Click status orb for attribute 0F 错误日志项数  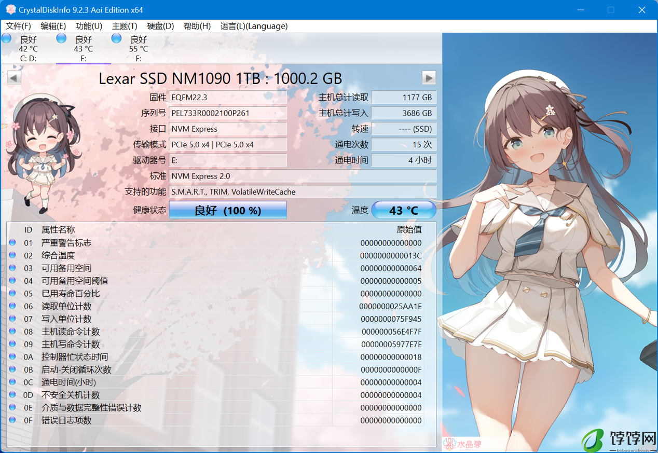(x=12, y=420)
